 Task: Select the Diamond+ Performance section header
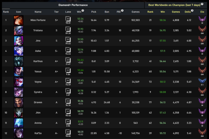click(73, 5)
